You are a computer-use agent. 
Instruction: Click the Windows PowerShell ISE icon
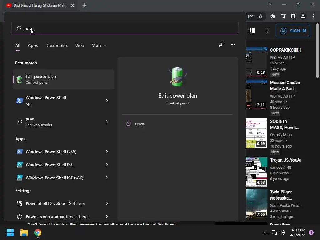coord(20,164)
